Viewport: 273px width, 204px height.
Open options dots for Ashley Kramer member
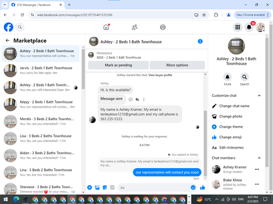pyautogui.click(x=257, y=169)
